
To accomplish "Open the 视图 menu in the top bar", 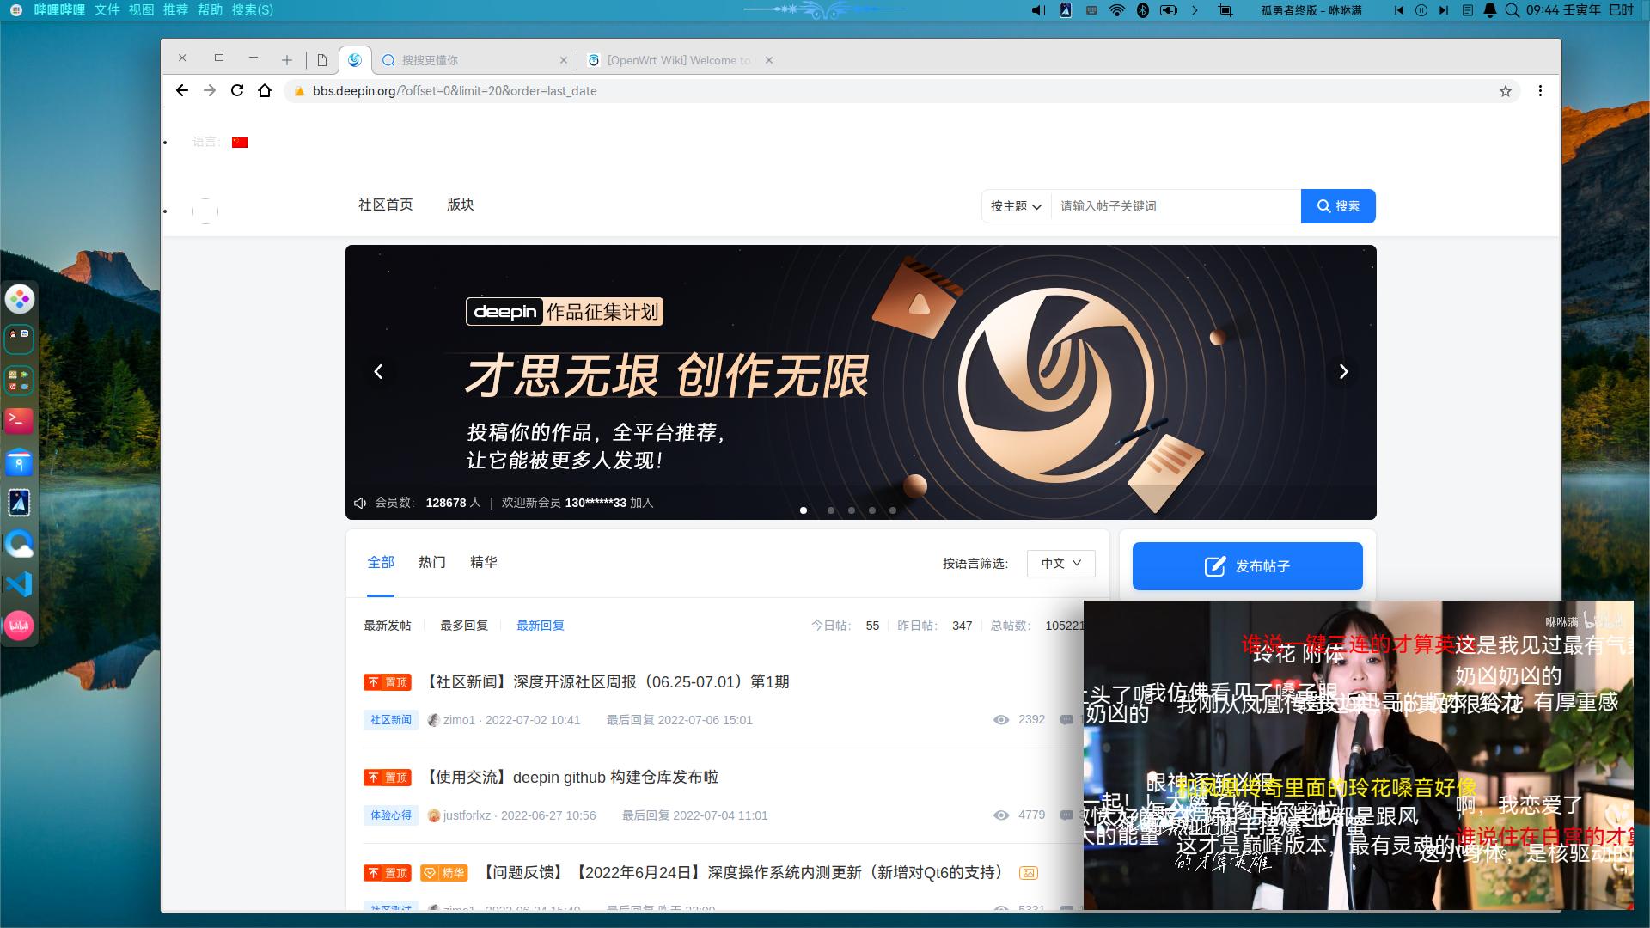I will coord(144,9).
